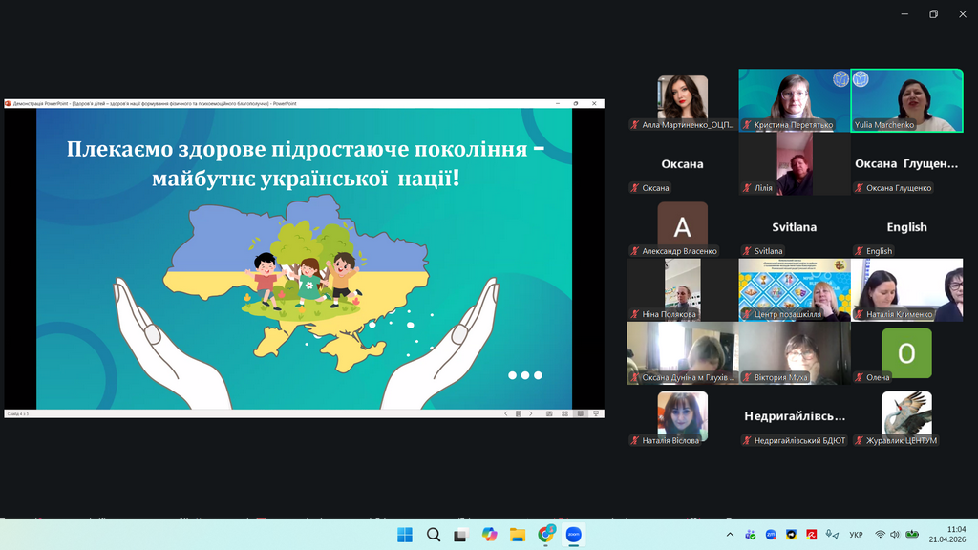Click the Wi-Fi network icon in tray

click(880, 535)
